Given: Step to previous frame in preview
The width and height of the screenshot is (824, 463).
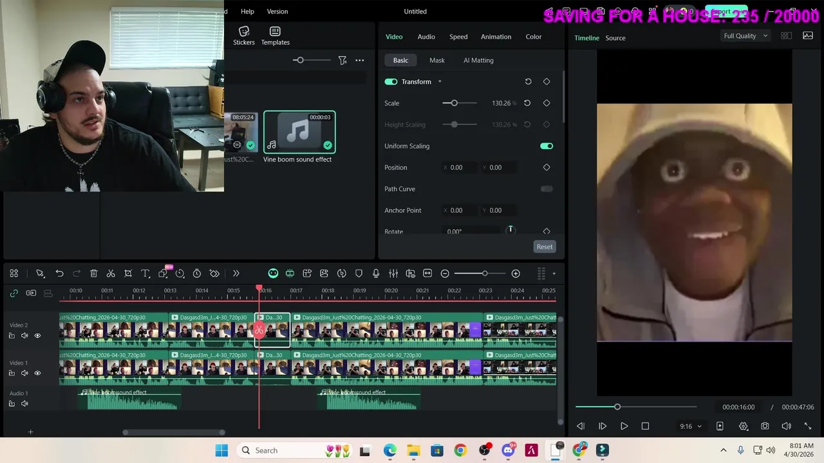Looking at the screenshot, I should coord(581,426).
